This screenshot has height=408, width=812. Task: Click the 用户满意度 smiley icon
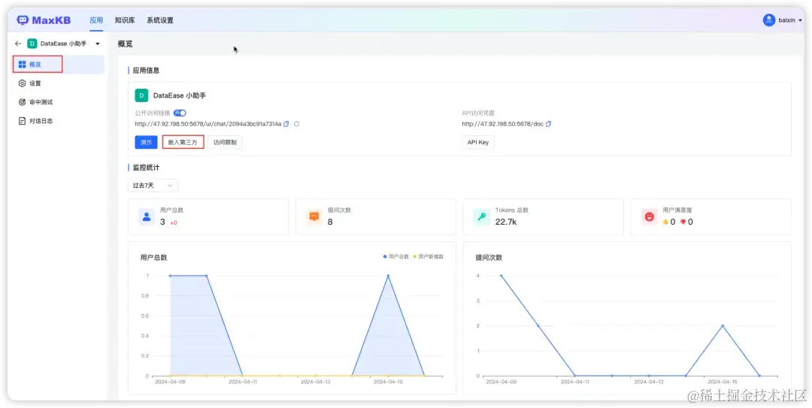[650, 216]
